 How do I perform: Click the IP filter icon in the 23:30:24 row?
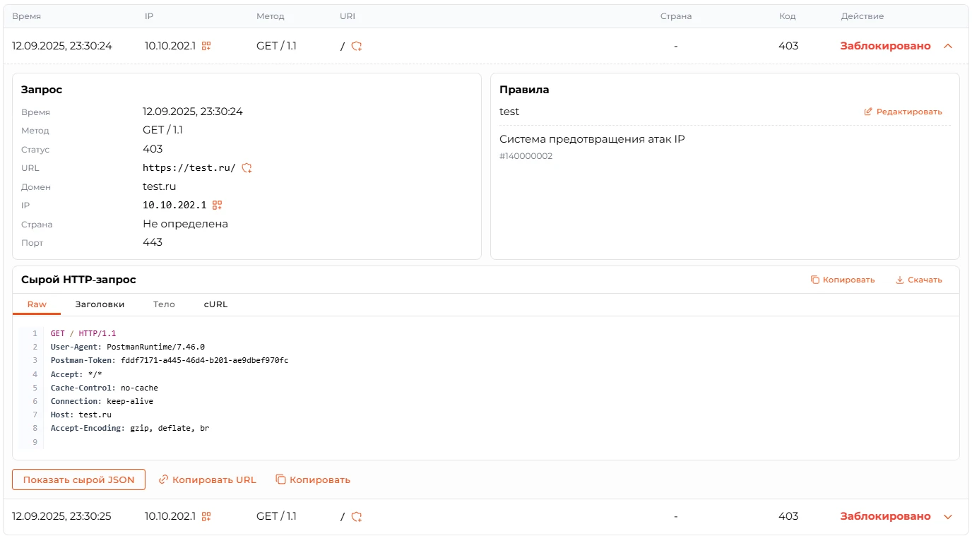click(x=206, y=46)
